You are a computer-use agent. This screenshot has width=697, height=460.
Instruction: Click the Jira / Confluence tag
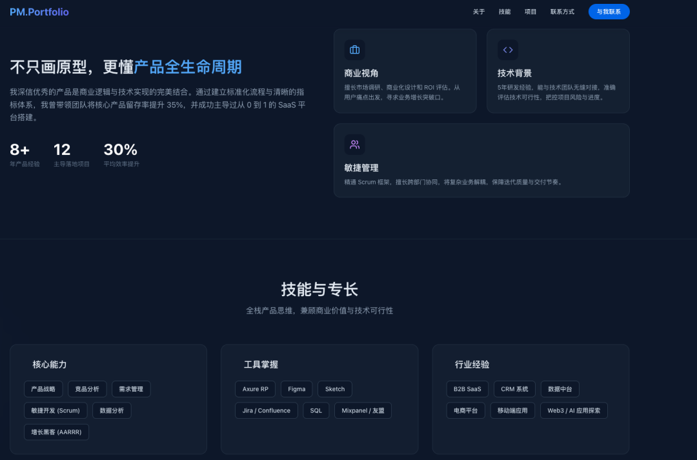pyautogui.click(x=266, y=410)
